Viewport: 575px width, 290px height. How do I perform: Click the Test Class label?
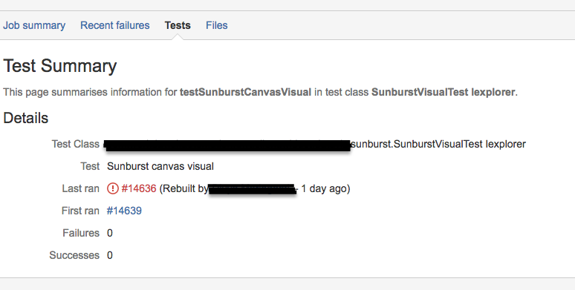click(75, 145)
